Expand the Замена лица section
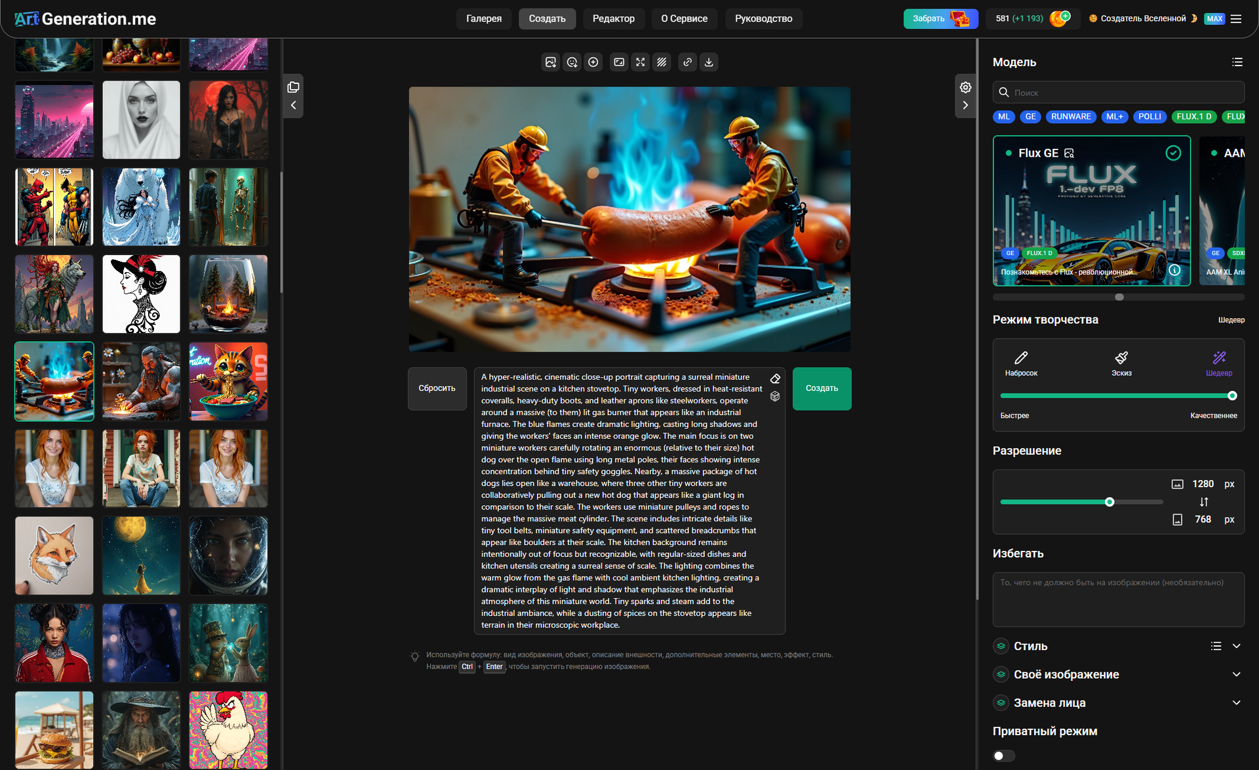Viewport: 1259px width, 770px height. (1237, 703)
